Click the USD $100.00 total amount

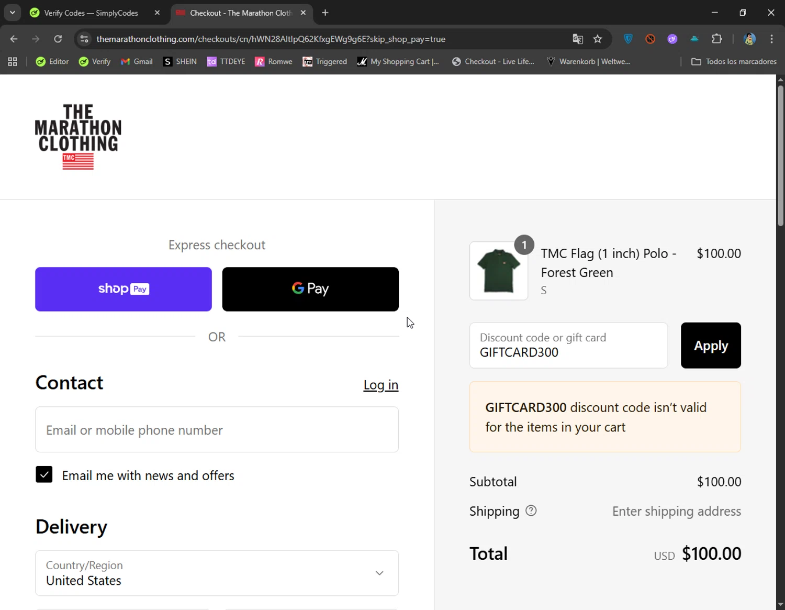click(x=698, y=554)
